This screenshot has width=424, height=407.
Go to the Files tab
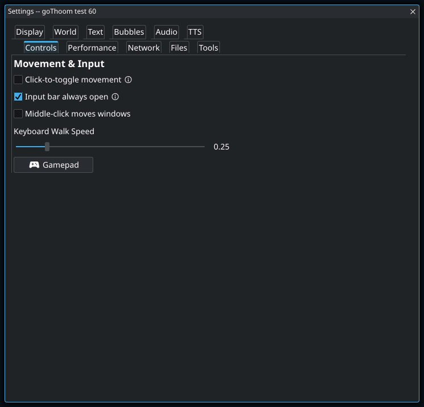[179, 48]
